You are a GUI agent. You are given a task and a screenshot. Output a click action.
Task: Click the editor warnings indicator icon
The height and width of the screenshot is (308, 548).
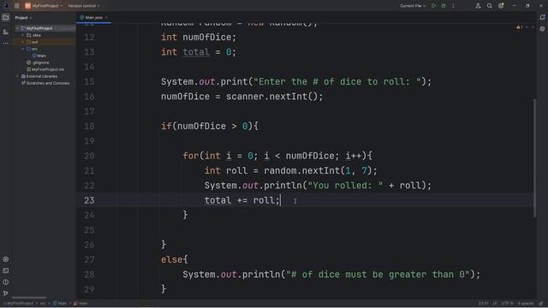click(520, 27)
